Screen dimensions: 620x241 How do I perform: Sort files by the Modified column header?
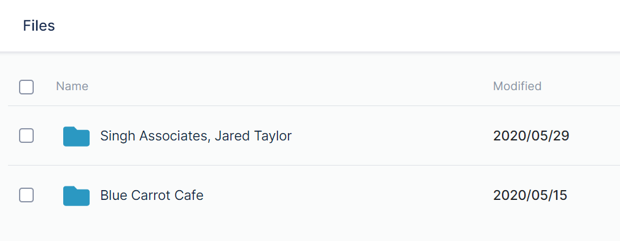click(x=517, y=86)
